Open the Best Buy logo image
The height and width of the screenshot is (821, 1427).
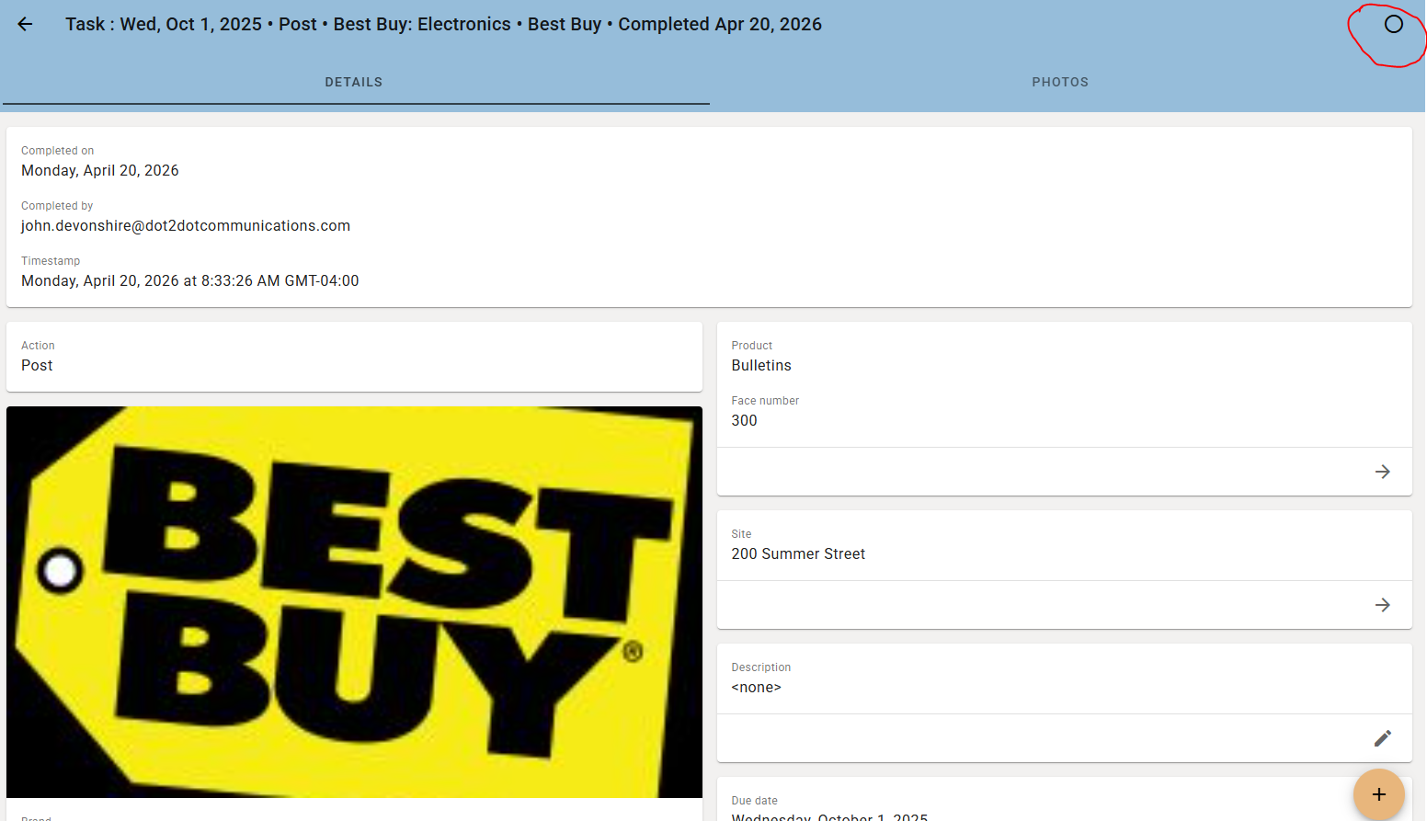354,602
